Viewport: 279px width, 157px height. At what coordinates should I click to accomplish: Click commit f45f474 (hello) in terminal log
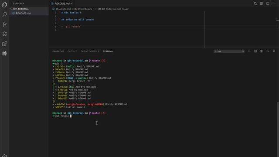pyautogui.click(x=75, y=66)
